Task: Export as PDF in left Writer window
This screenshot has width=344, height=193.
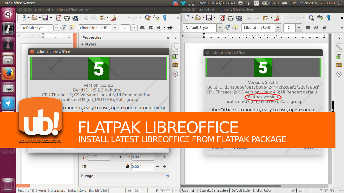Action: click(59, 18)
